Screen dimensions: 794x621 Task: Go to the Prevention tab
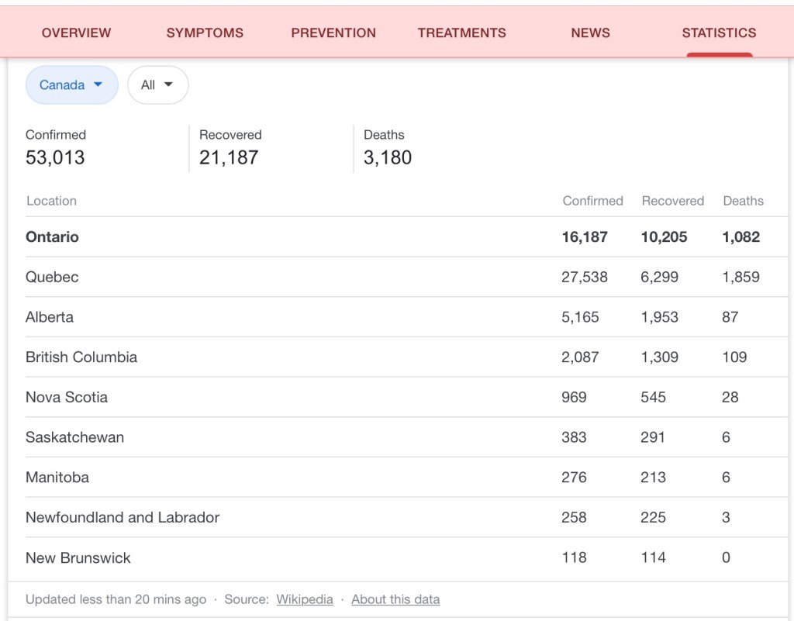point(333,33)
